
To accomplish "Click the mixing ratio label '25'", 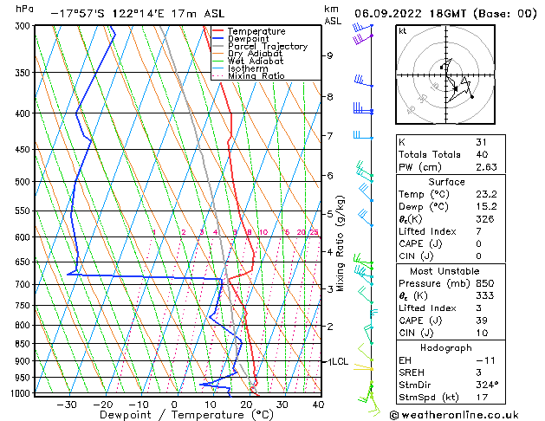I will [314, 232].
